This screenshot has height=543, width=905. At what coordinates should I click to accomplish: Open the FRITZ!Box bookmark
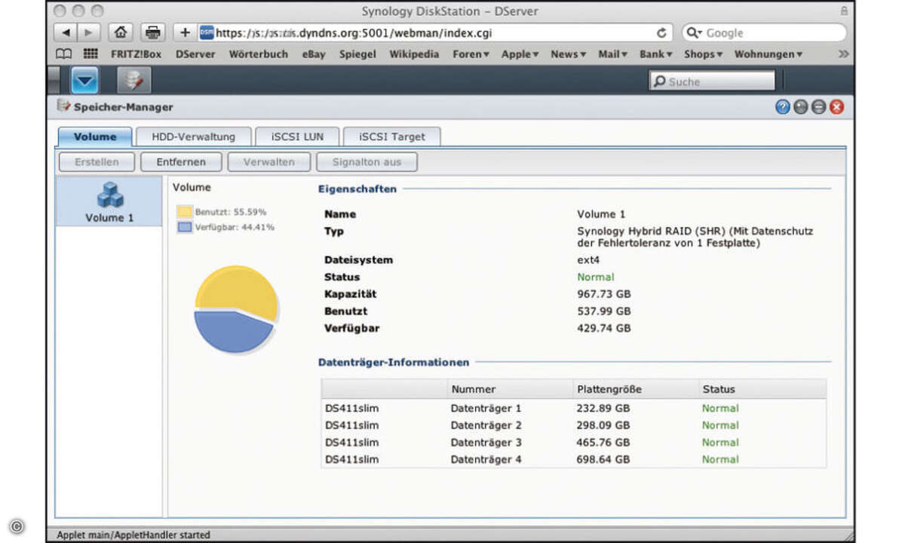(137, 54)
